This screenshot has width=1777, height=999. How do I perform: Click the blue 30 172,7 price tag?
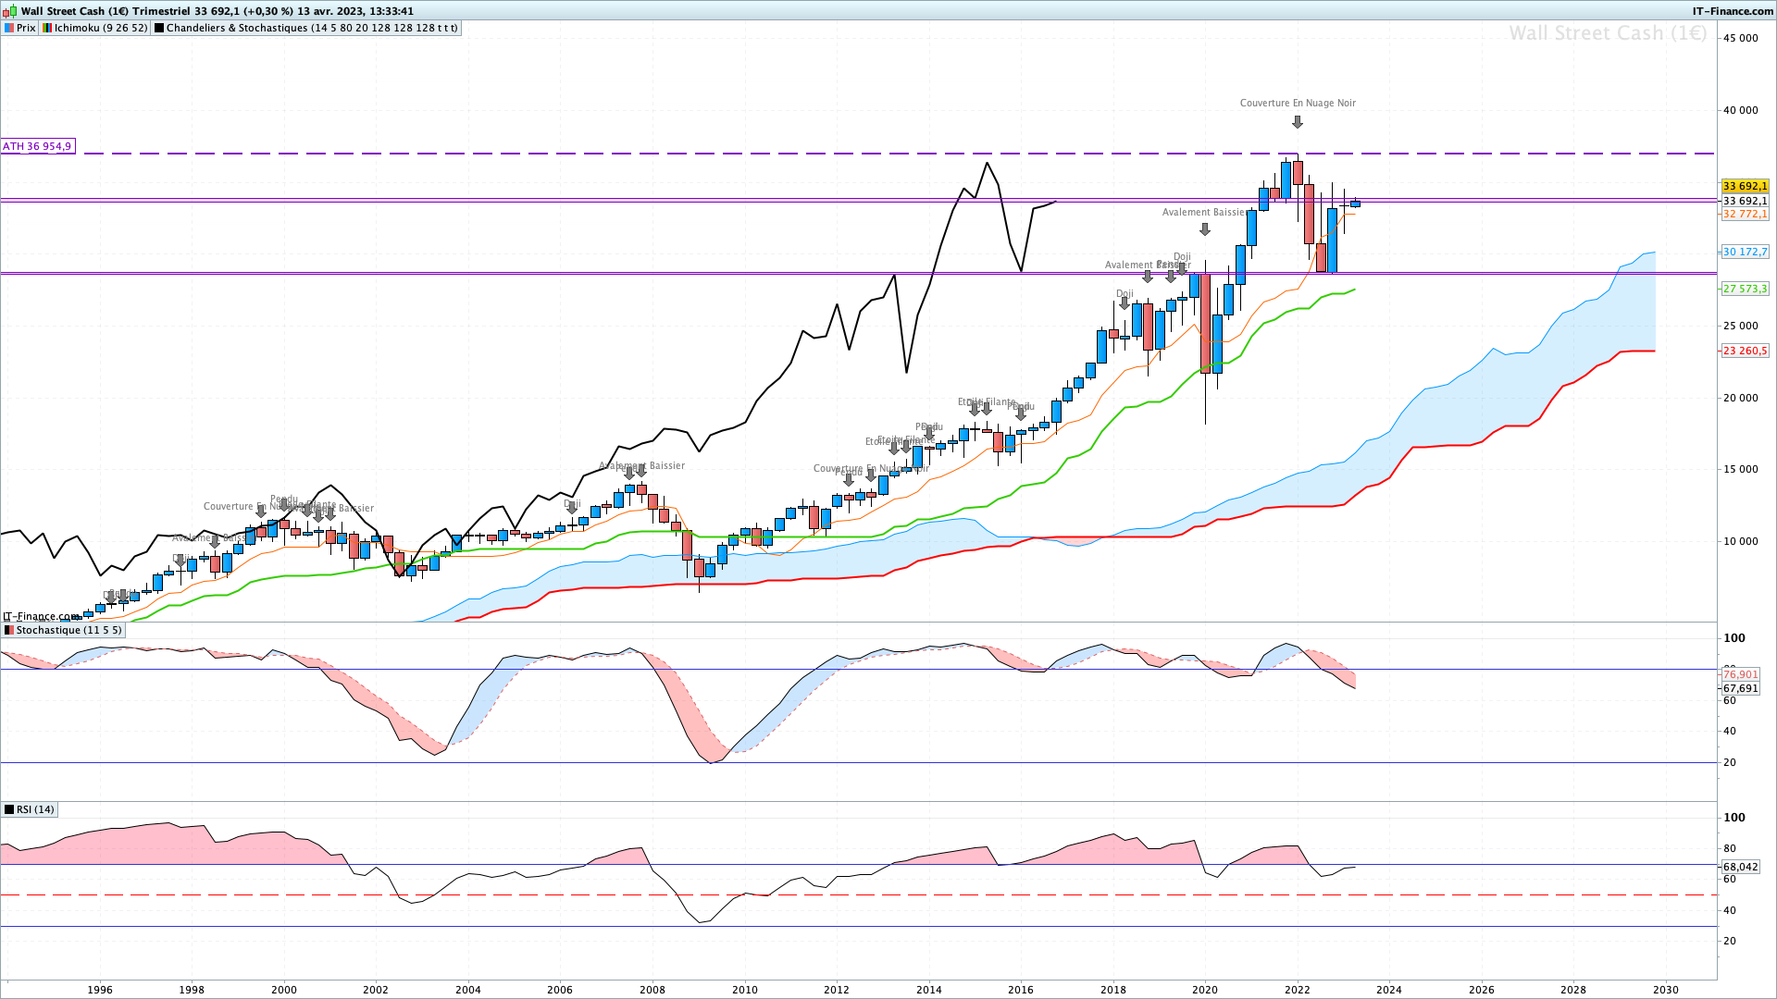(x=1745, y=252)
